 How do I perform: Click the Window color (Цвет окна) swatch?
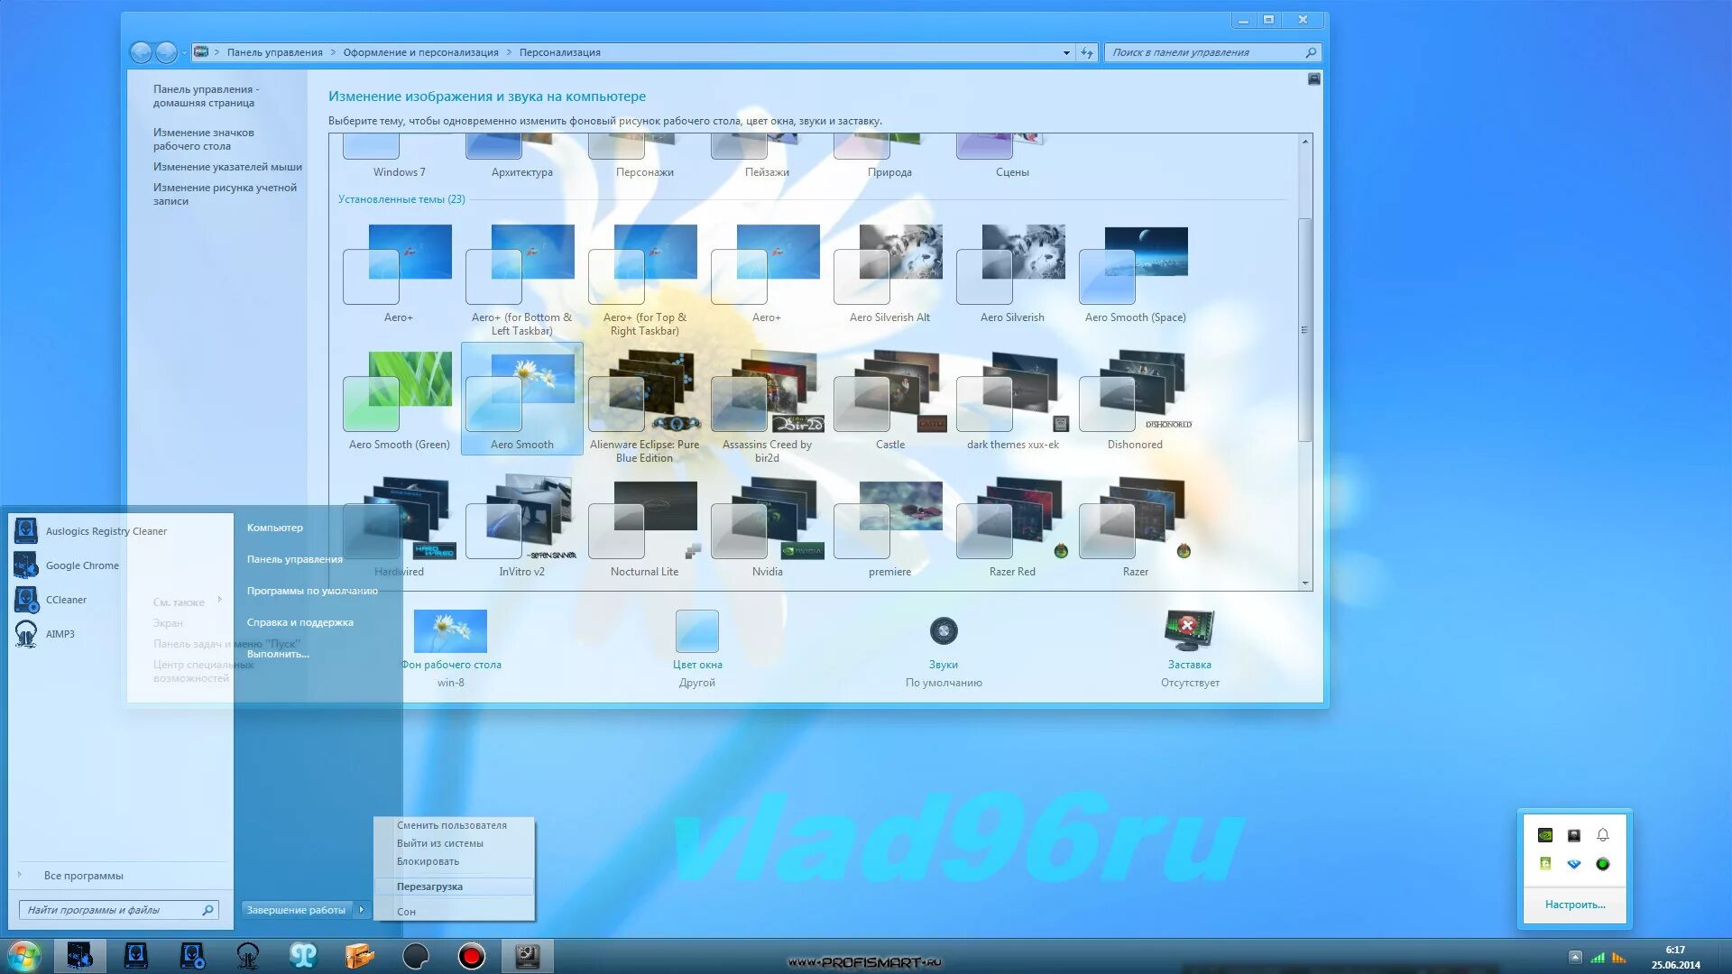696,631
